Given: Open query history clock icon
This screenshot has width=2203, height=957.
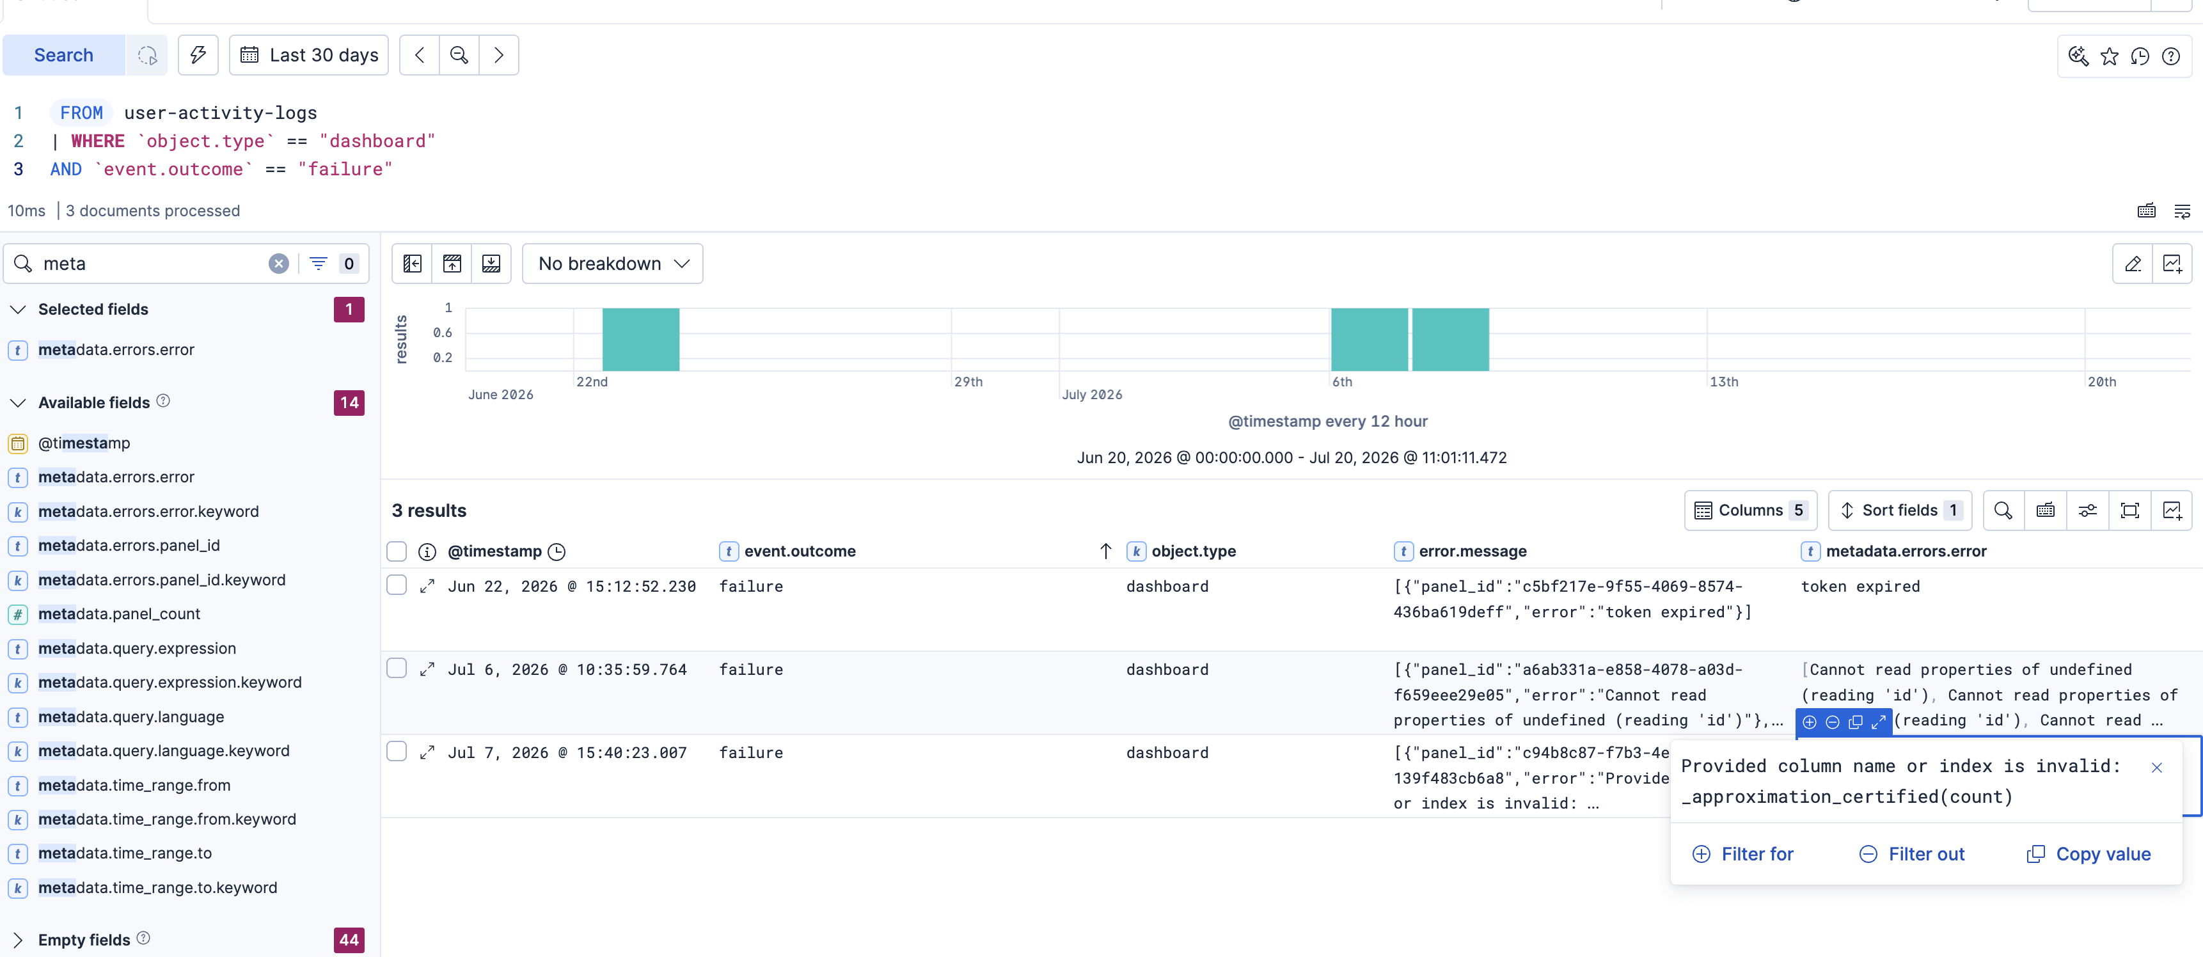Looking at the screenshot, I should click(2140, 56).
